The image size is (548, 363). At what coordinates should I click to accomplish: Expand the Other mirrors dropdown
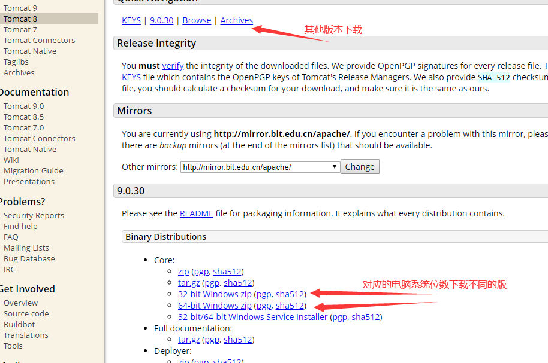click(x=334, y=166)
